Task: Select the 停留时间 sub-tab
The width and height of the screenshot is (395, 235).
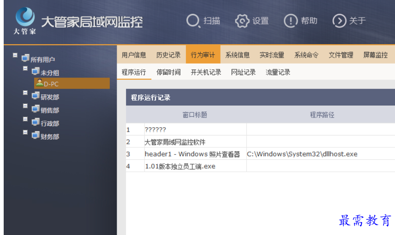Action: point(168,72)
